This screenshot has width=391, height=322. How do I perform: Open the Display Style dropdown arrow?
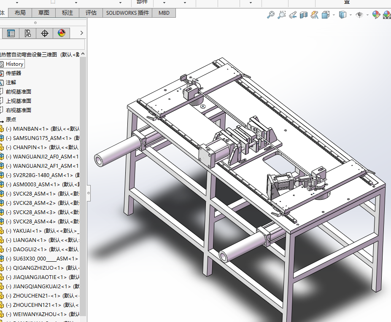pyautogui.click(x=351, y=15)
